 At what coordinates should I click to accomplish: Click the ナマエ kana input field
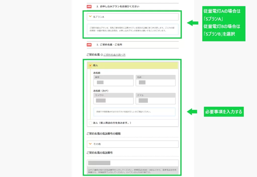[156, 101]
